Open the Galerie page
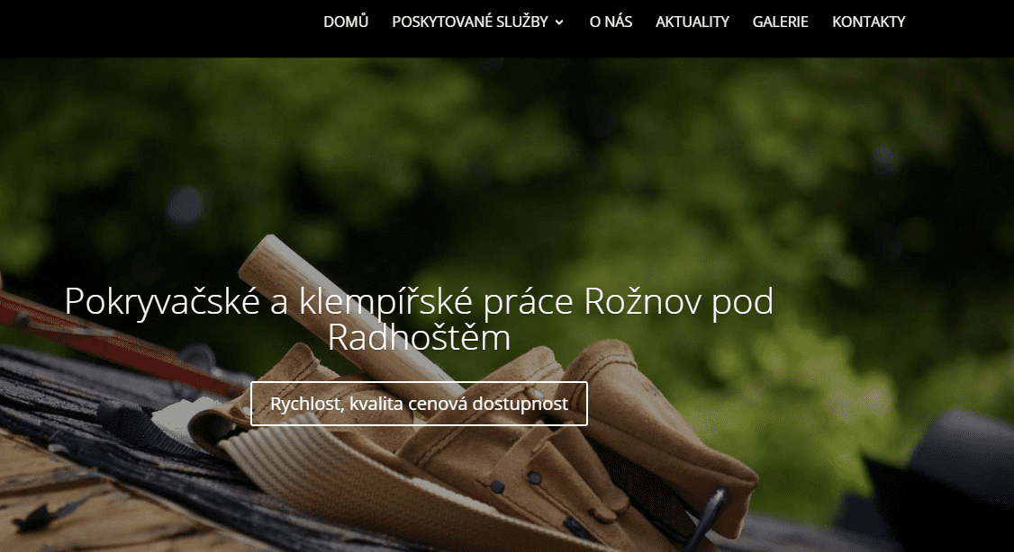This screenshot has height=552, width=1014. coord(780,22)
